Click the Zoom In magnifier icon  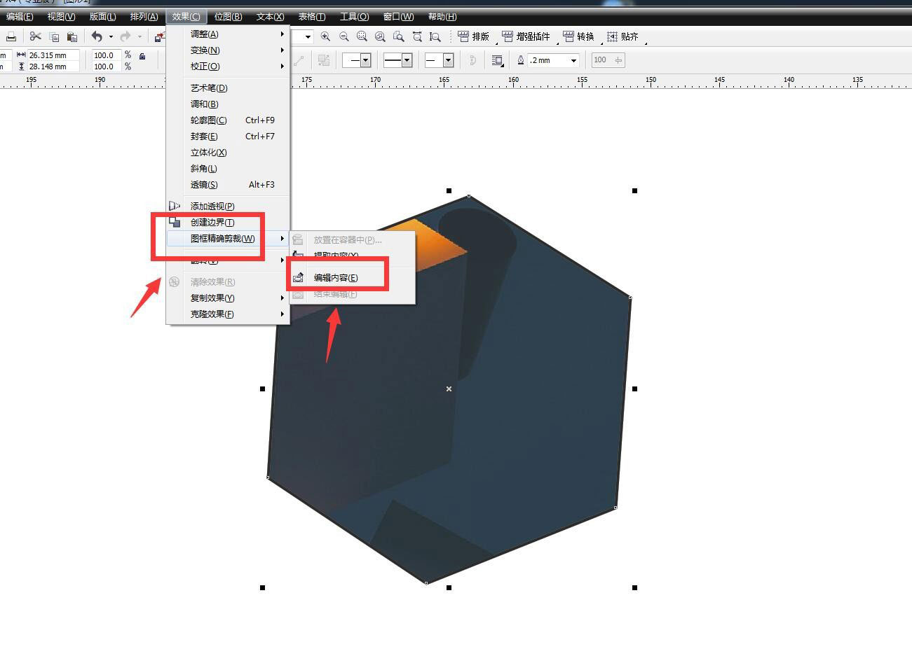tap(325, 36)
